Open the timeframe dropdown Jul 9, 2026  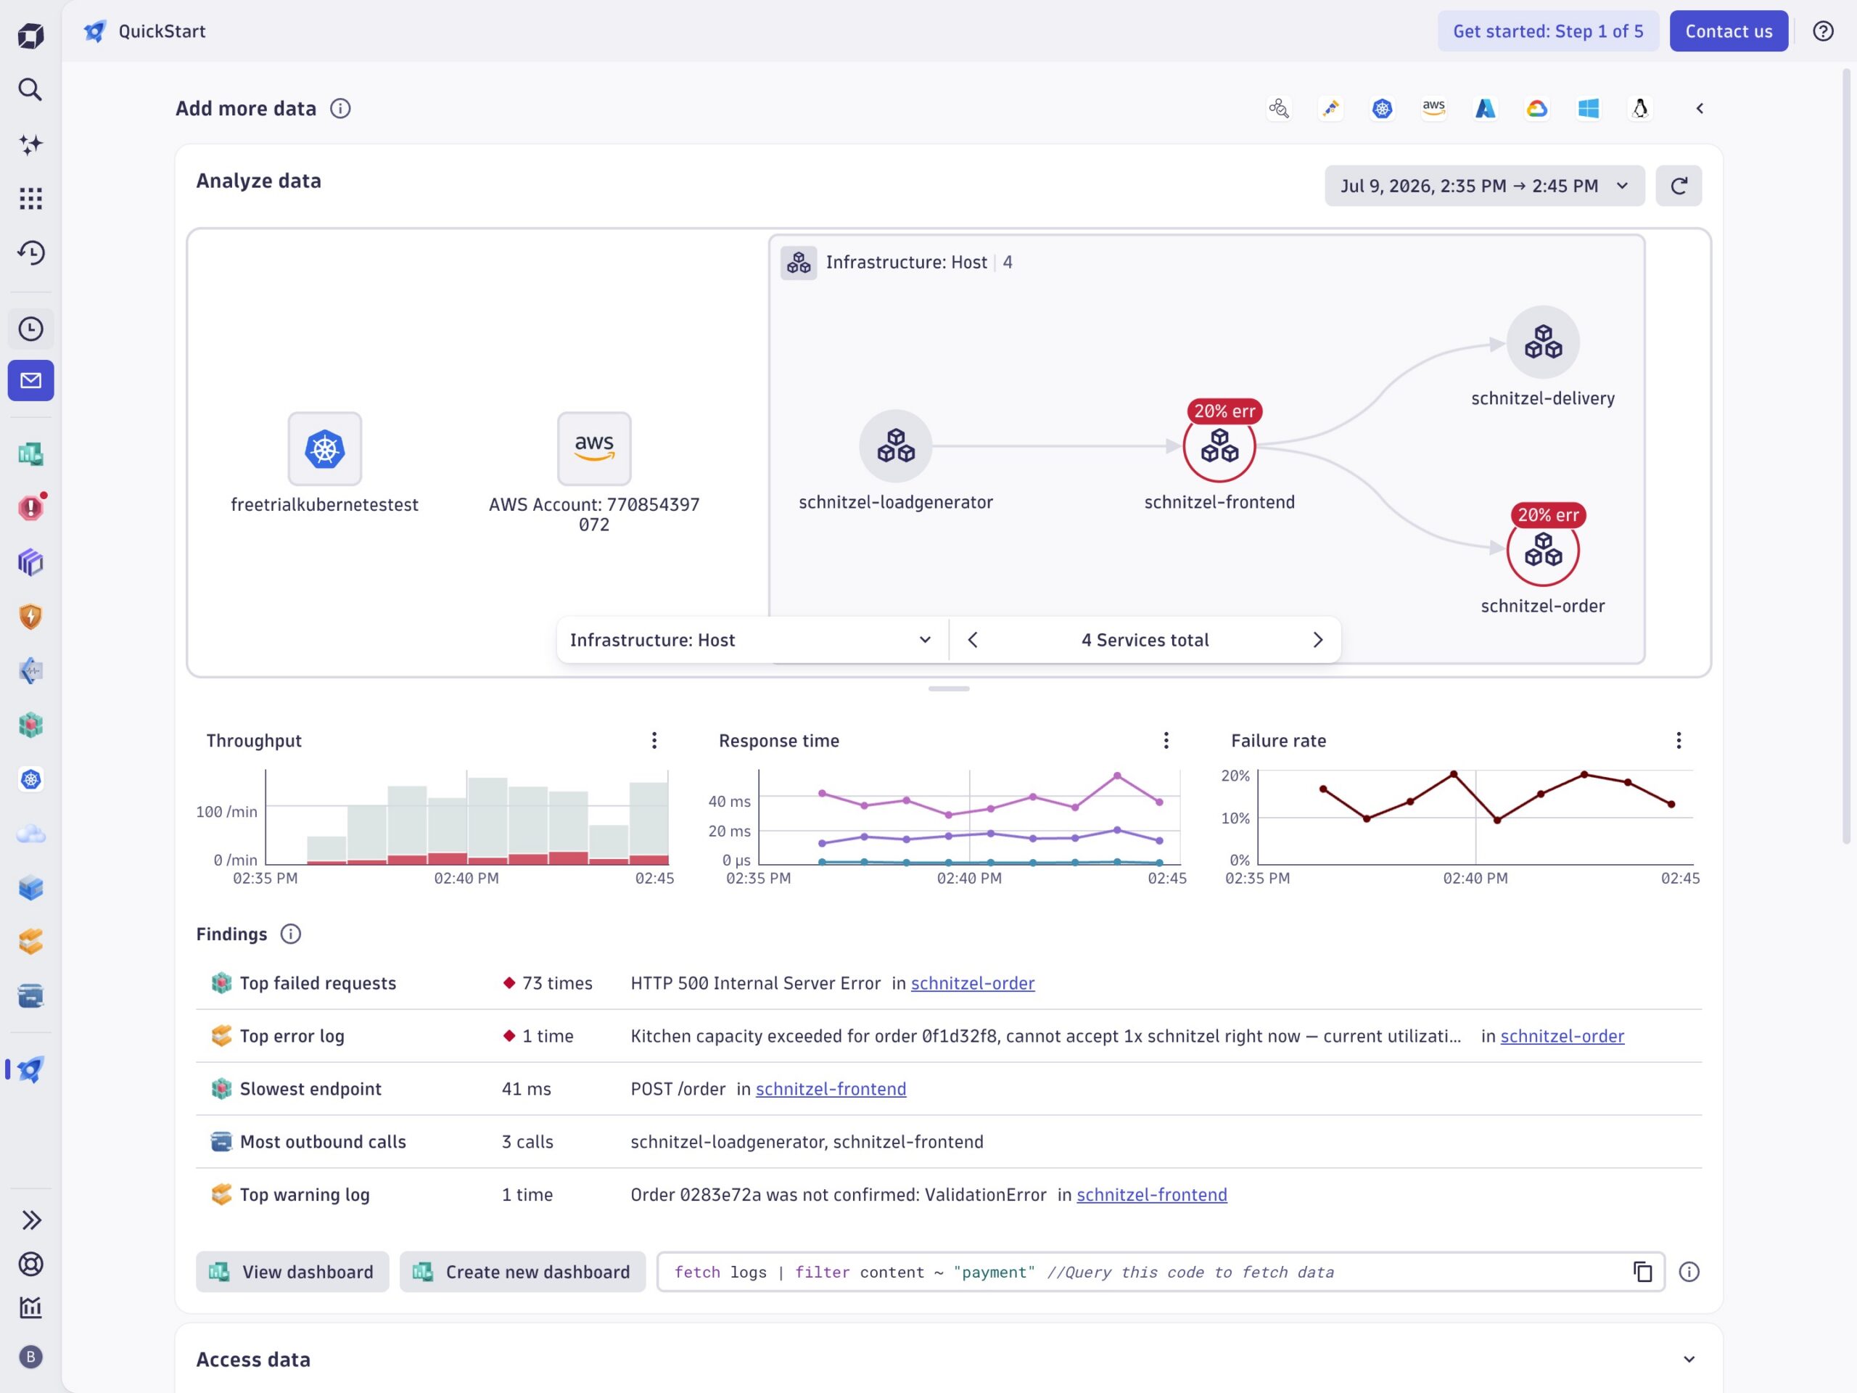[x=1484, y=186]
